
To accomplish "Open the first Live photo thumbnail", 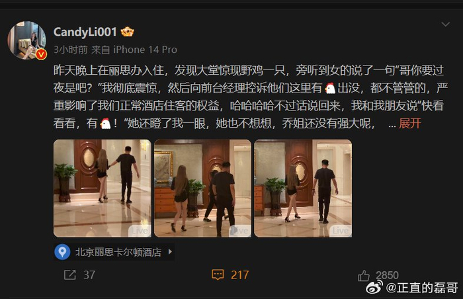I will pyautogui.click(x=103, y=189).
